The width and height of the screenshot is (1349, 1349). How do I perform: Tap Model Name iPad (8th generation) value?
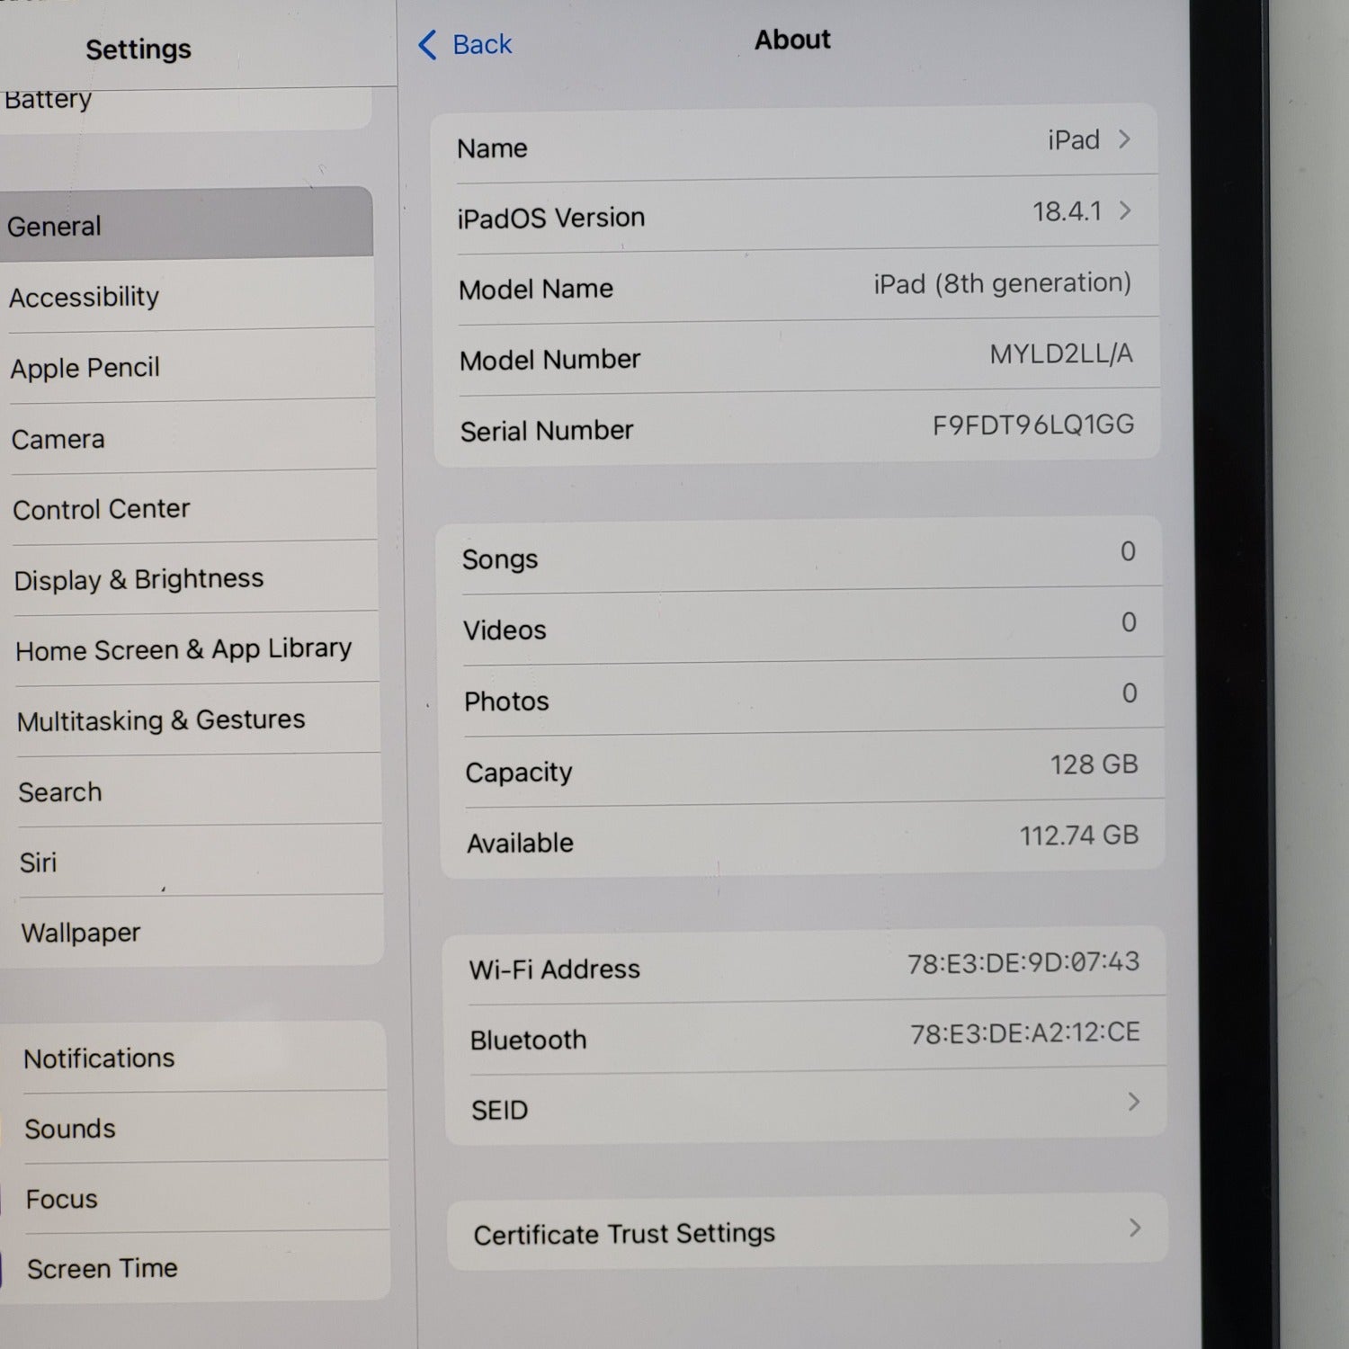point(1003,283)
